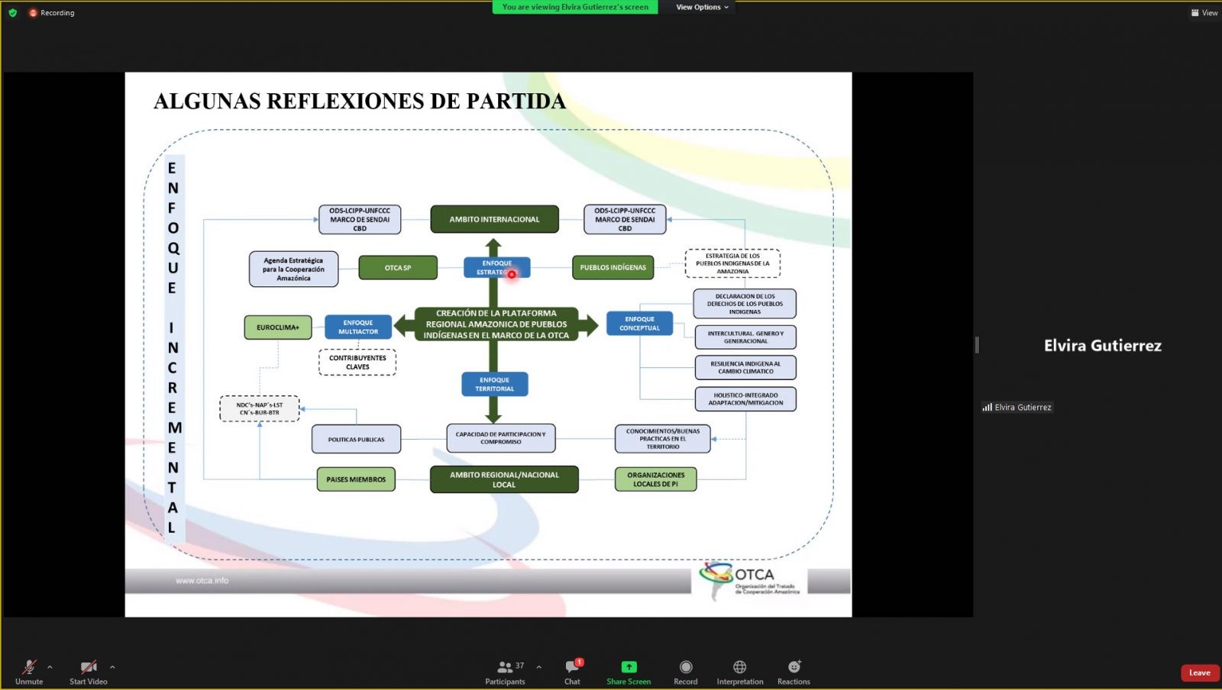1222x690 pixels.
Task: Open Interpretation language options
Action: [x=739, y=667]
